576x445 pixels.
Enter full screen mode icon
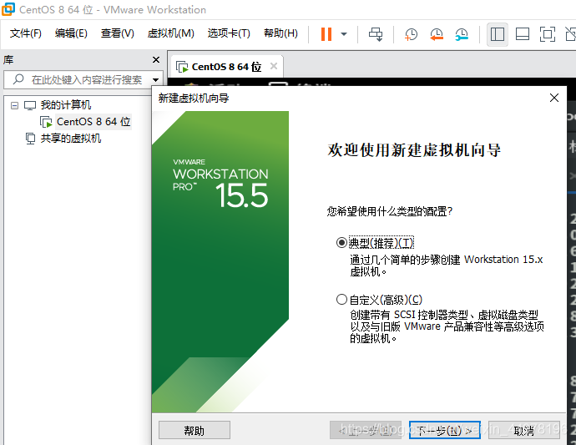(548, 34)
